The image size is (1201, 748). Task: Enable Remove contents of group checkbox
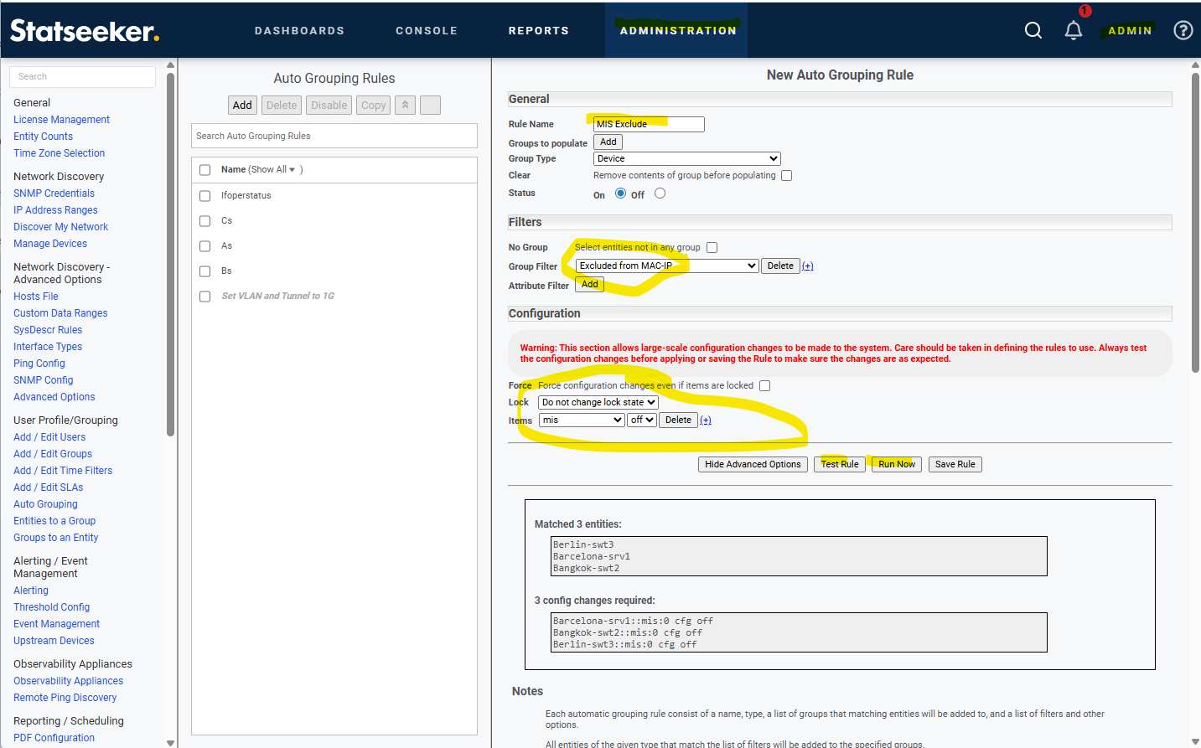click(x=786, y=176)
